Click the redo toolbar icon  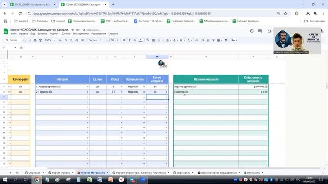30,40
